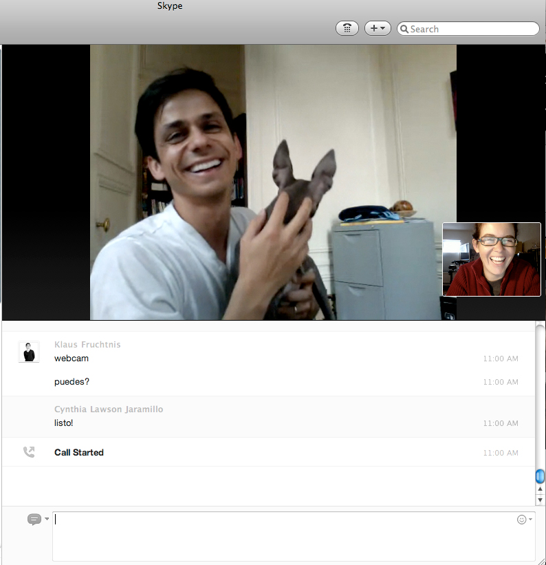546x565 pixels.
Task: Select the "webcam" message text
Action: (x=72, y=359)
